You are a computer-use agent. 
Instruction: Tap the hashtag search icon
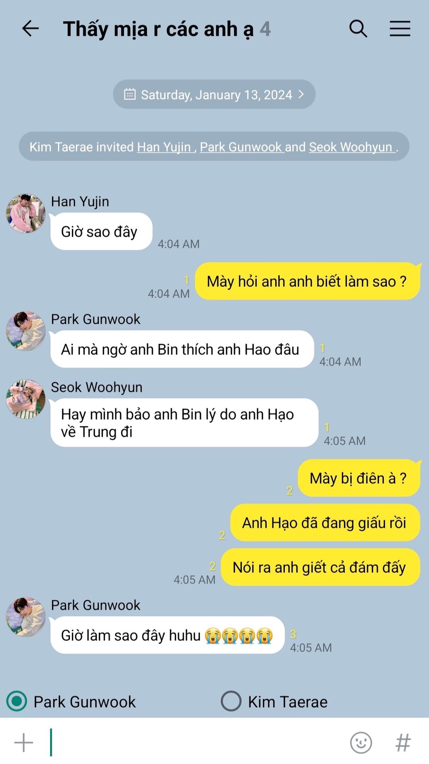click(403, 743)
